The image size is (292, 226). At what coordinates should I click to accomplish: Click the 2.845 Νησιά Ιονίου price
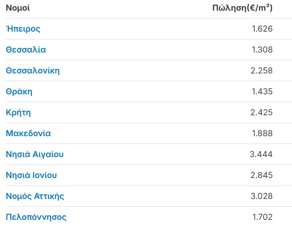tap(262, 175)
